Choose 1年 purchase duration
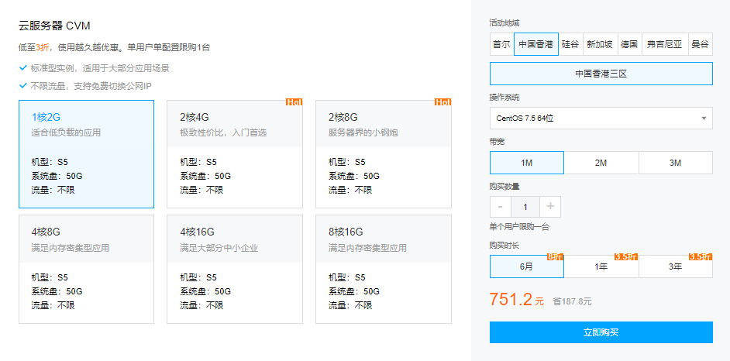The height and width of the screenshot is (361, 730). (x=601, y=266)
